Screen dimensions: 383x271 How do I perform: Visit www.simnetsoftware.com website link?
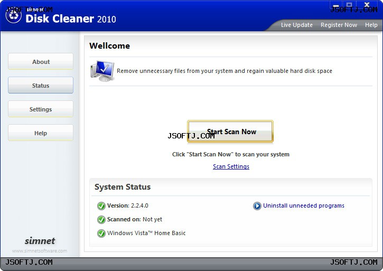click(40, 251)
